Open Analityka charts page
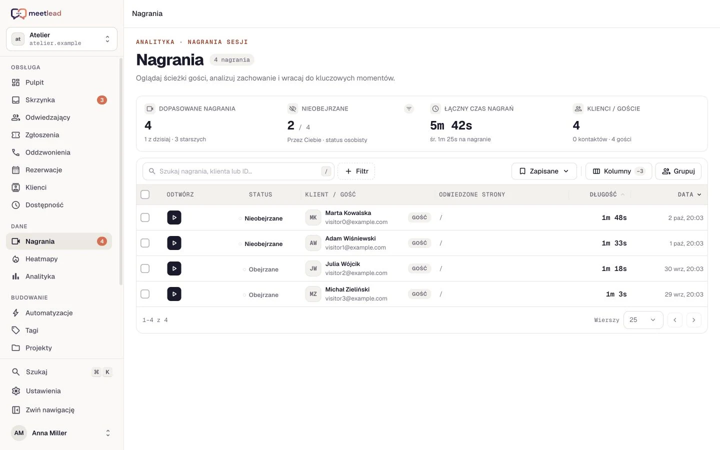720x450 pixels. tap(59, 276)
